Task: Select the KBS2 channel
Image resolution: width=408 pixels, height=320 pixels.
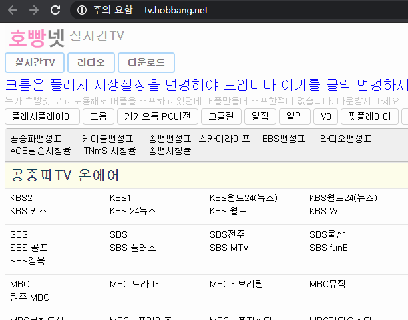Action: point(21,198)
